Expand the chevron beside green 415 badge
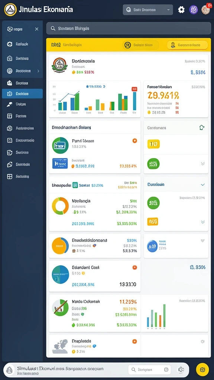214x380 pixels. tap(203, 164)
